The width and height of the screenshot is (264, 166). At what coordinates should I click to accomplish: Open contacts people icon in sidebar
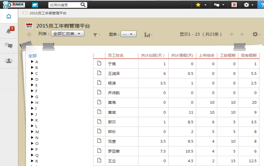coord(9,61)
